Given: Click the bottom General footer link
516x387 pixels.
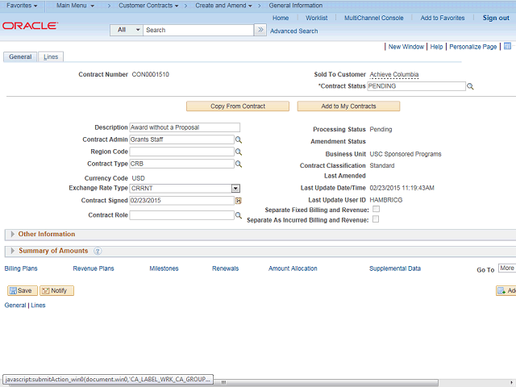Looking at the screenshot, I should coord(15,306).
